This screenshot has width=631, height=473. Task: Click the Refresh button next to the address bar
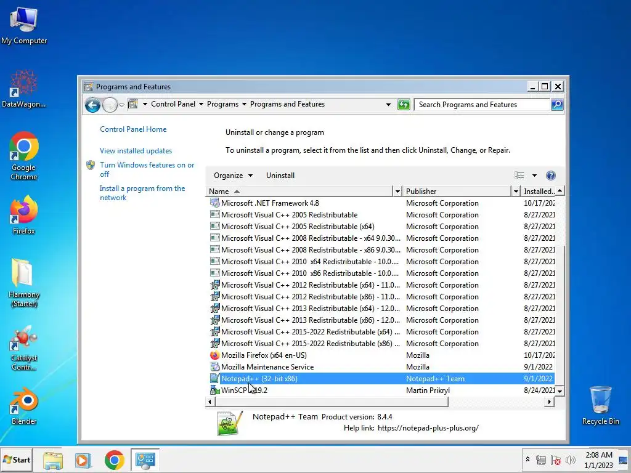pos(404,105)
